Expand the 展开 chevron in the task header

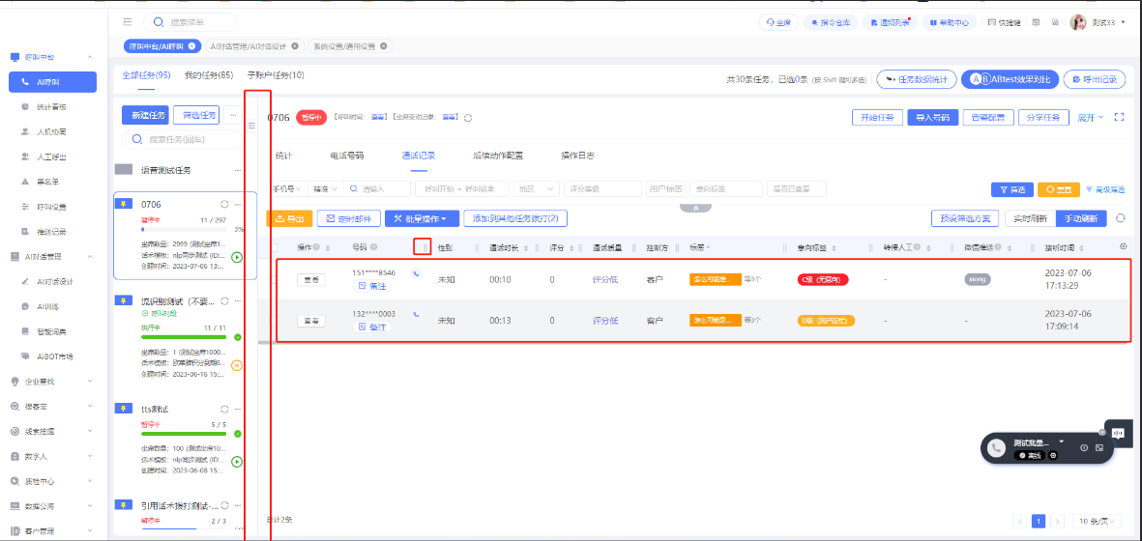click(x=1090, y=117)
